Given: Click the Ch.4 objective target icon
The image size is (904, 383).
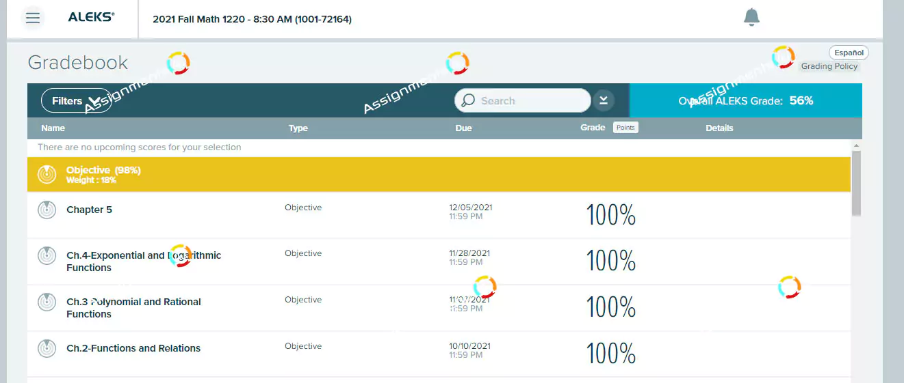Looking at the screenshot, I should [47, 256].
